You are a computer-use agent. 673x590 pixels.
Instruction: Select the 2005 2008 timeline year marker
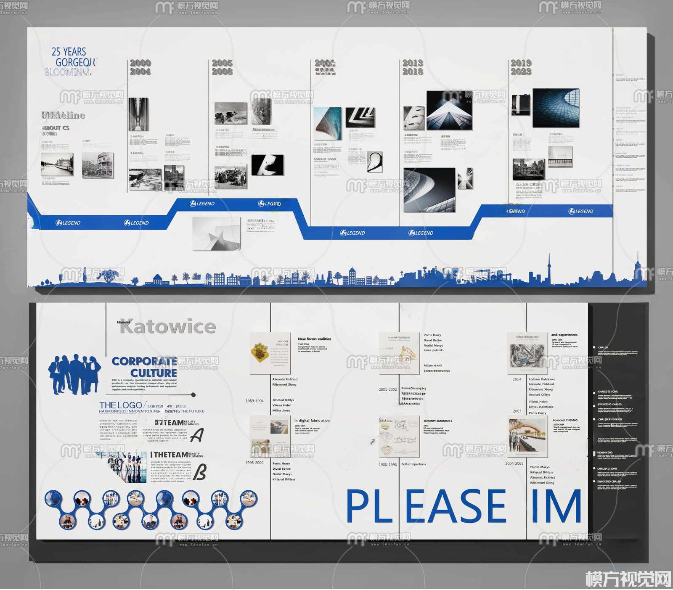(222, 67)
